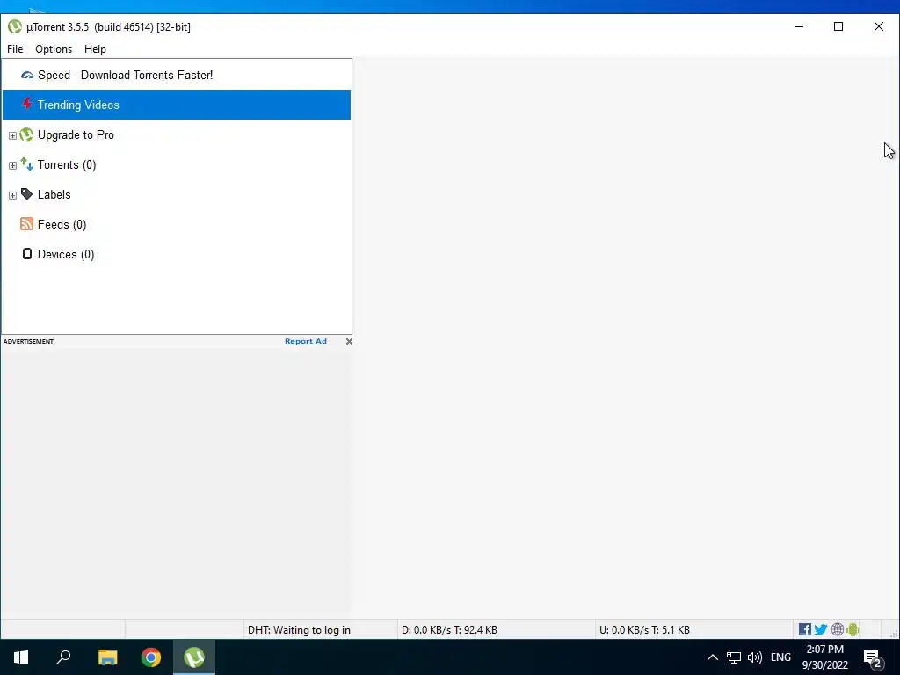900x675 pixels.
Task: Launch Google Chrome from taskbar
Action: tap(151, 657)
